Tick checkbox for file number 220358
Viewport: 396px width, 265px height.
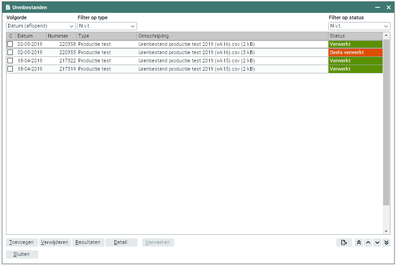[10, 44]
